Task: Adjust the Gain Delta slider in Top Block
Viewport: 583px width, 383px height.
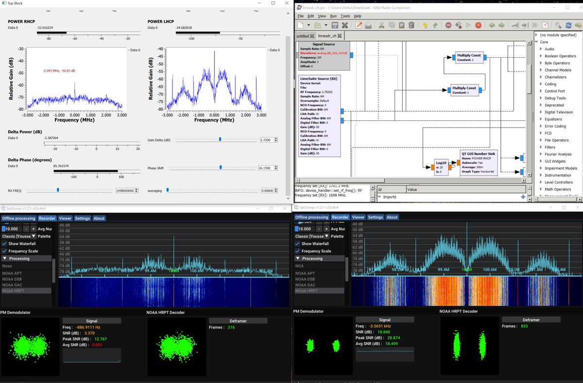Action: pyautogui.click(x=220, y=139)
